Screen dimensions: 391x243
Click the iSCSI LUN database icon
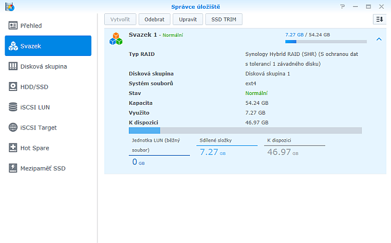(x=13, y=107)
